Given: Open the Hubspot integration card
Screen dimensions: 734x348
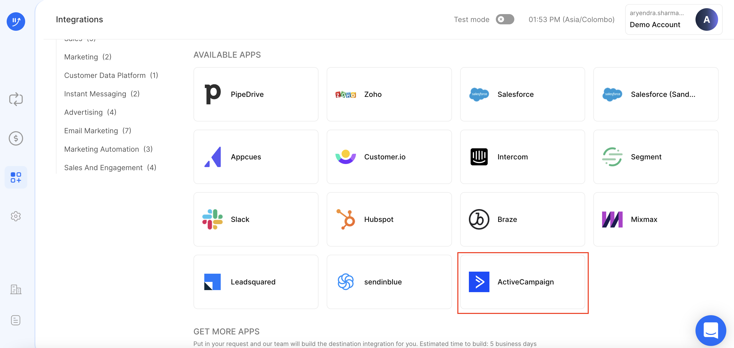Looking at the screenshot, I should tap(389, 219).
